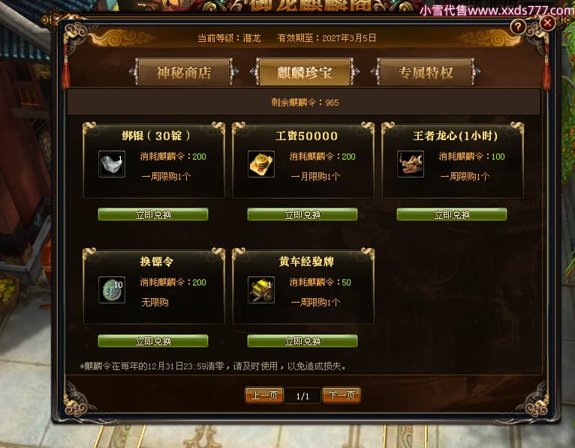Image resolution: width=575 pixels, height=448 pixels.
Task: Redeem 绑银 30锭 with 立即兑换
Action: (x=153, y=214)
